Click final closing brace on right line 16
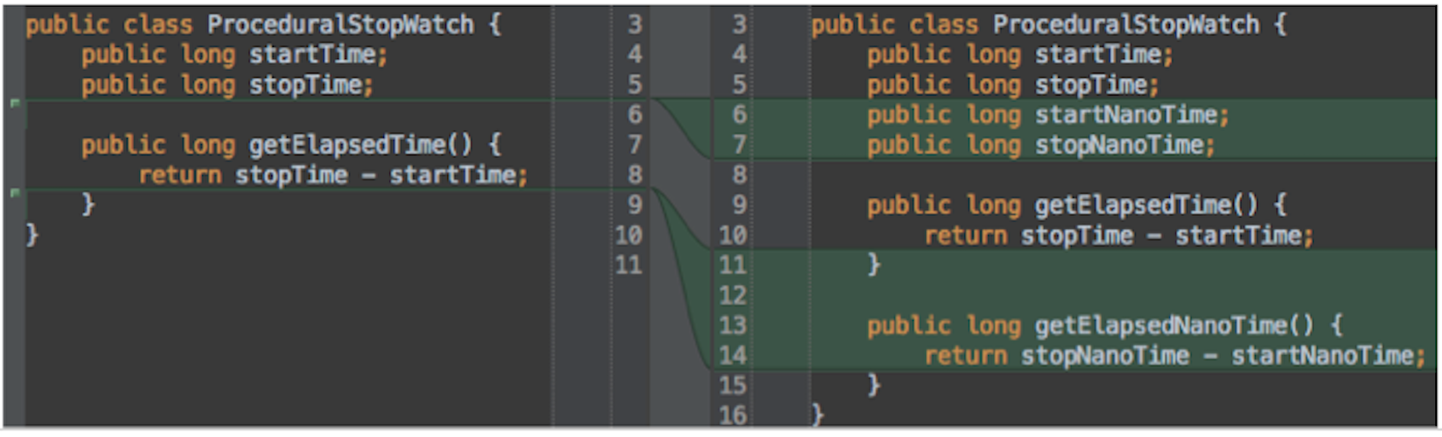This screenshot has height=437, width=1442. (817, 416)
